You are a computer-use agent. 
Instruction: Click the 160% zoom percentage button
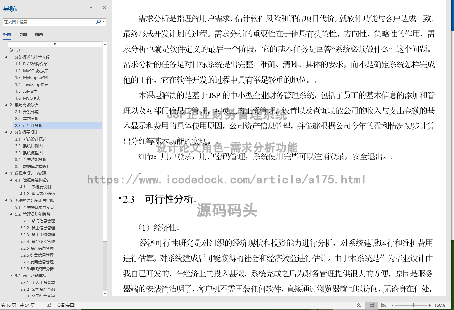[x=440, y=305]
